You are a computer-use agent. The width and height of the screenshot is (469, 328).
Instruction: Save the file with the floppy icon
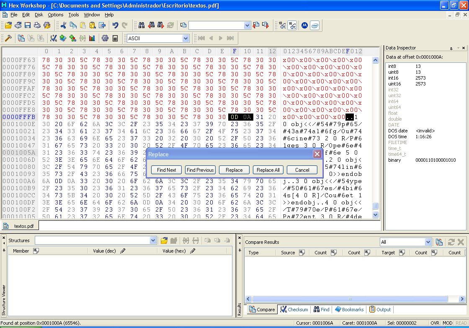click(28, 26)
